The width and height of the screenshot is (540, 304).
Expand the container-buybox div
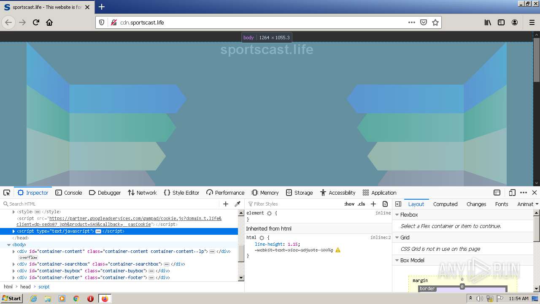[x=13, y=271]
